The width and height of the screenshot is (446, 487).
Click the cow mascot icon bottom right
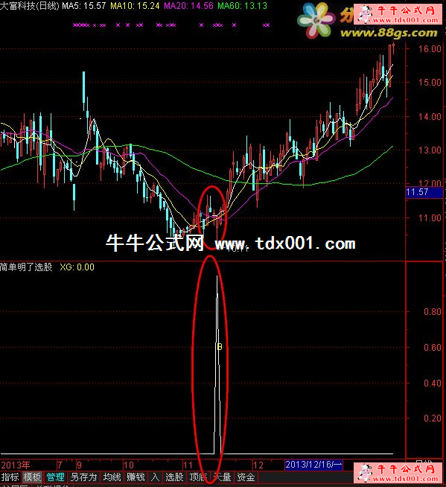click(366, 472)
